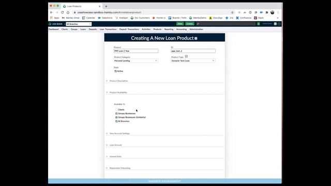Open the Clients menu
Viewport: 331px width, 186px height.
tap(65, 29)
